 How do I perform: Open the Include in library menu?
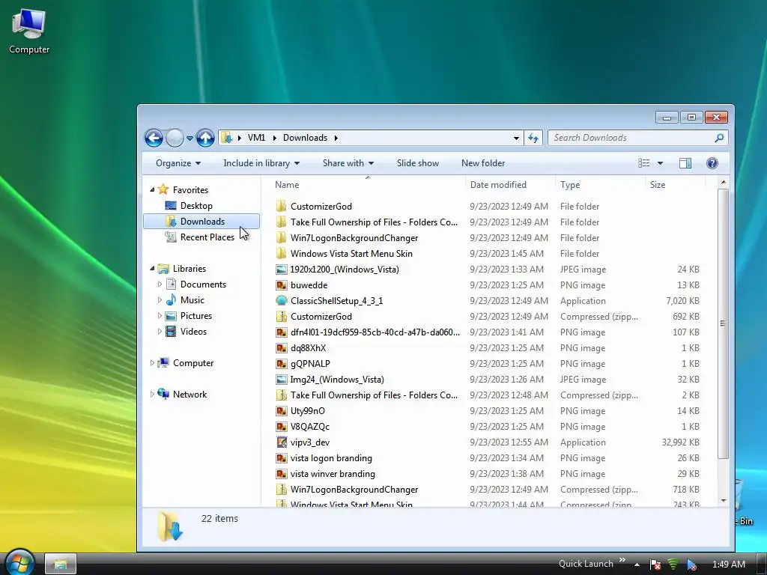point(261,163)
